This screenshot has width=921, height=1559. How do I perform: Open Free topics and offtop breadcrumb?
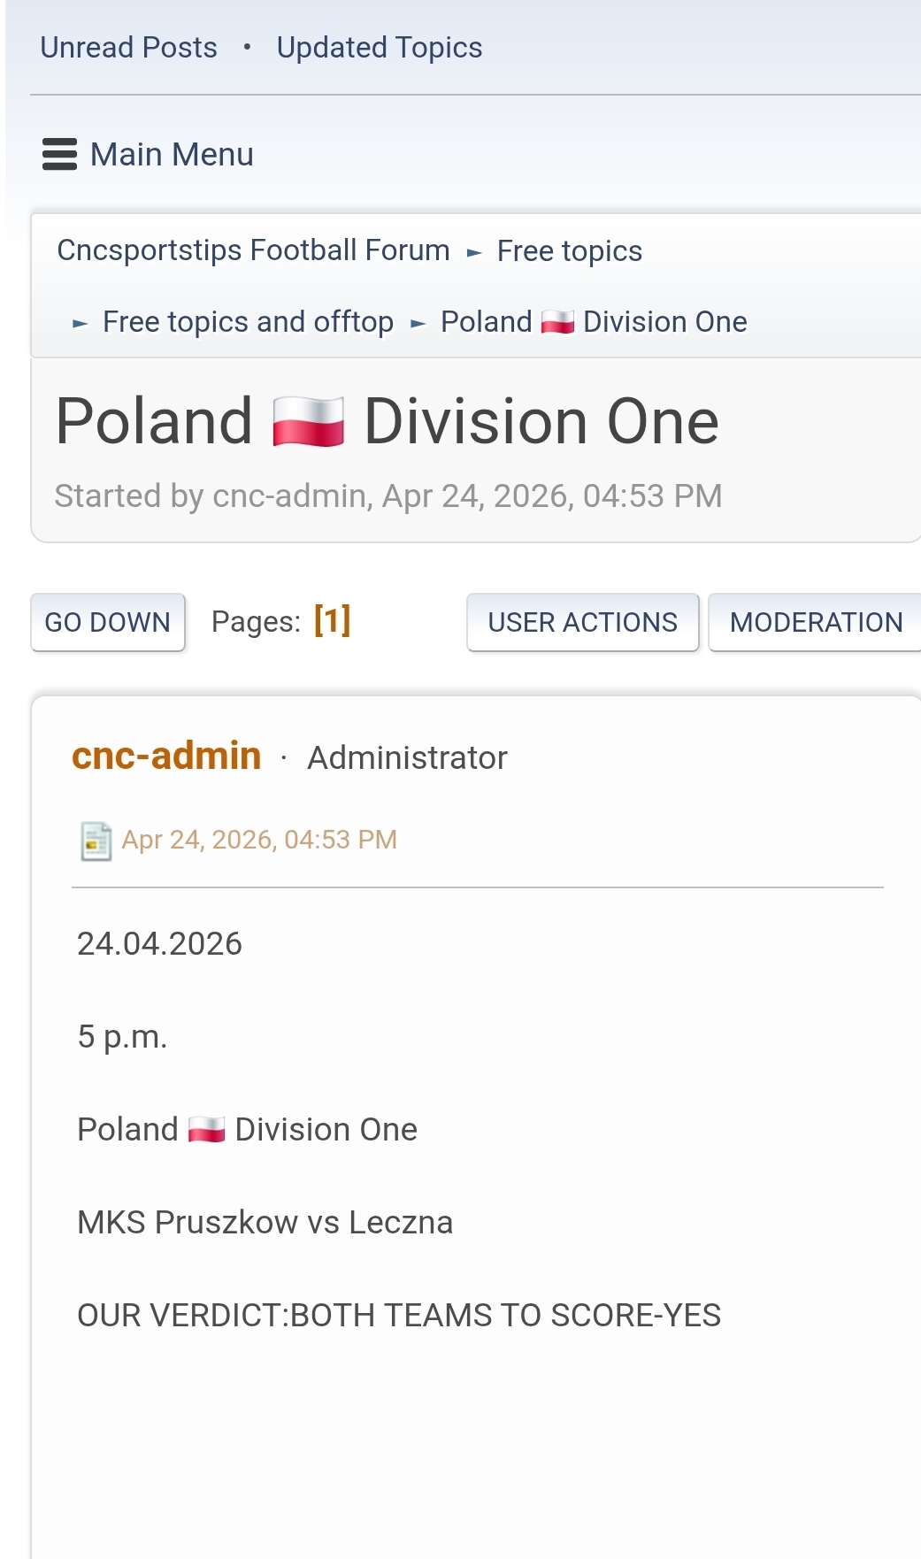[x=248, y=322]
